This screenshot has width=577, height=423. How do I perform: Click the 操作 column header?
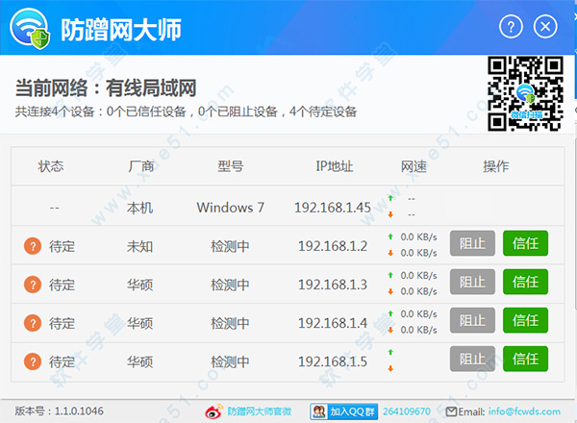tap(496, 166)
